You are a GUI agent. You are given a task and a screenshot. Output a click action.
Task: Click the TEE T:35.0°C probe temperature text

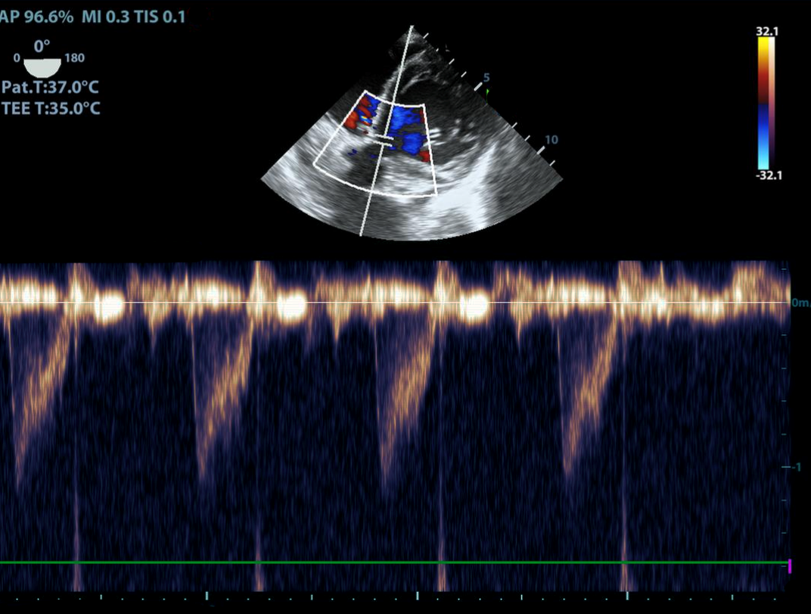click(51, 108)
